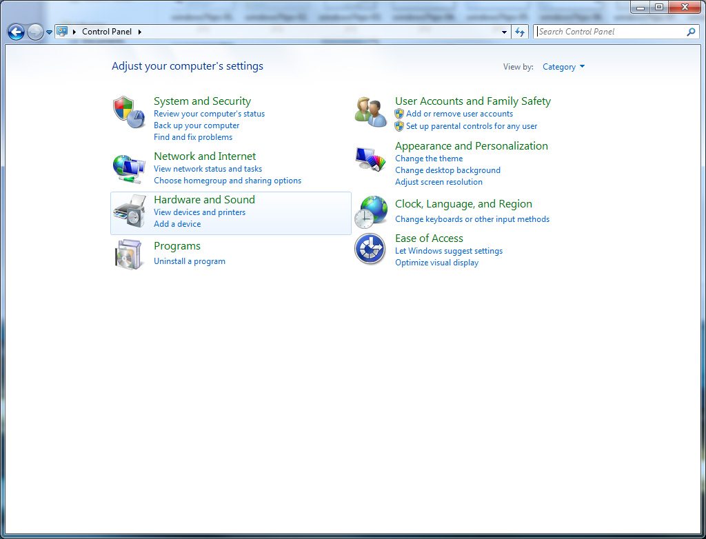Click the address bar refresh button
706x539 pixels.
pos(520,32)
